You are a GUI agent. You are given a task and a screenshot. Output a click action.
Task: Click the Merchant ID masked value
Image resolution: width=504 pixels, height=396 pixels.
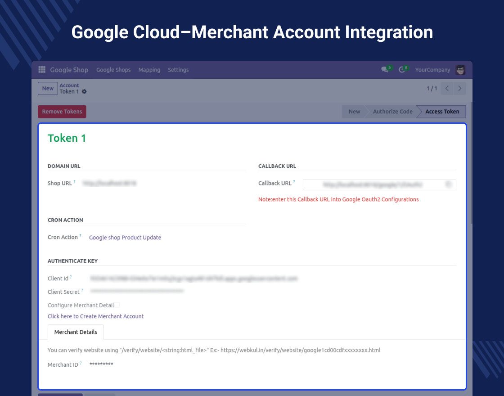pyautogui.click(x=101, y=364)
